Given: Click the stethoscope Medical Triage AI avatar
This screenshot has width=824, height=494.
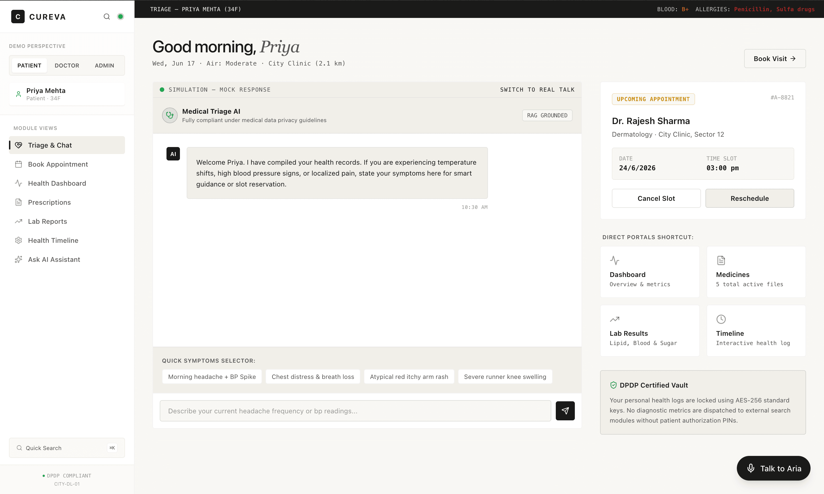Looking at the screenshot, I should (x=170, y=115).
